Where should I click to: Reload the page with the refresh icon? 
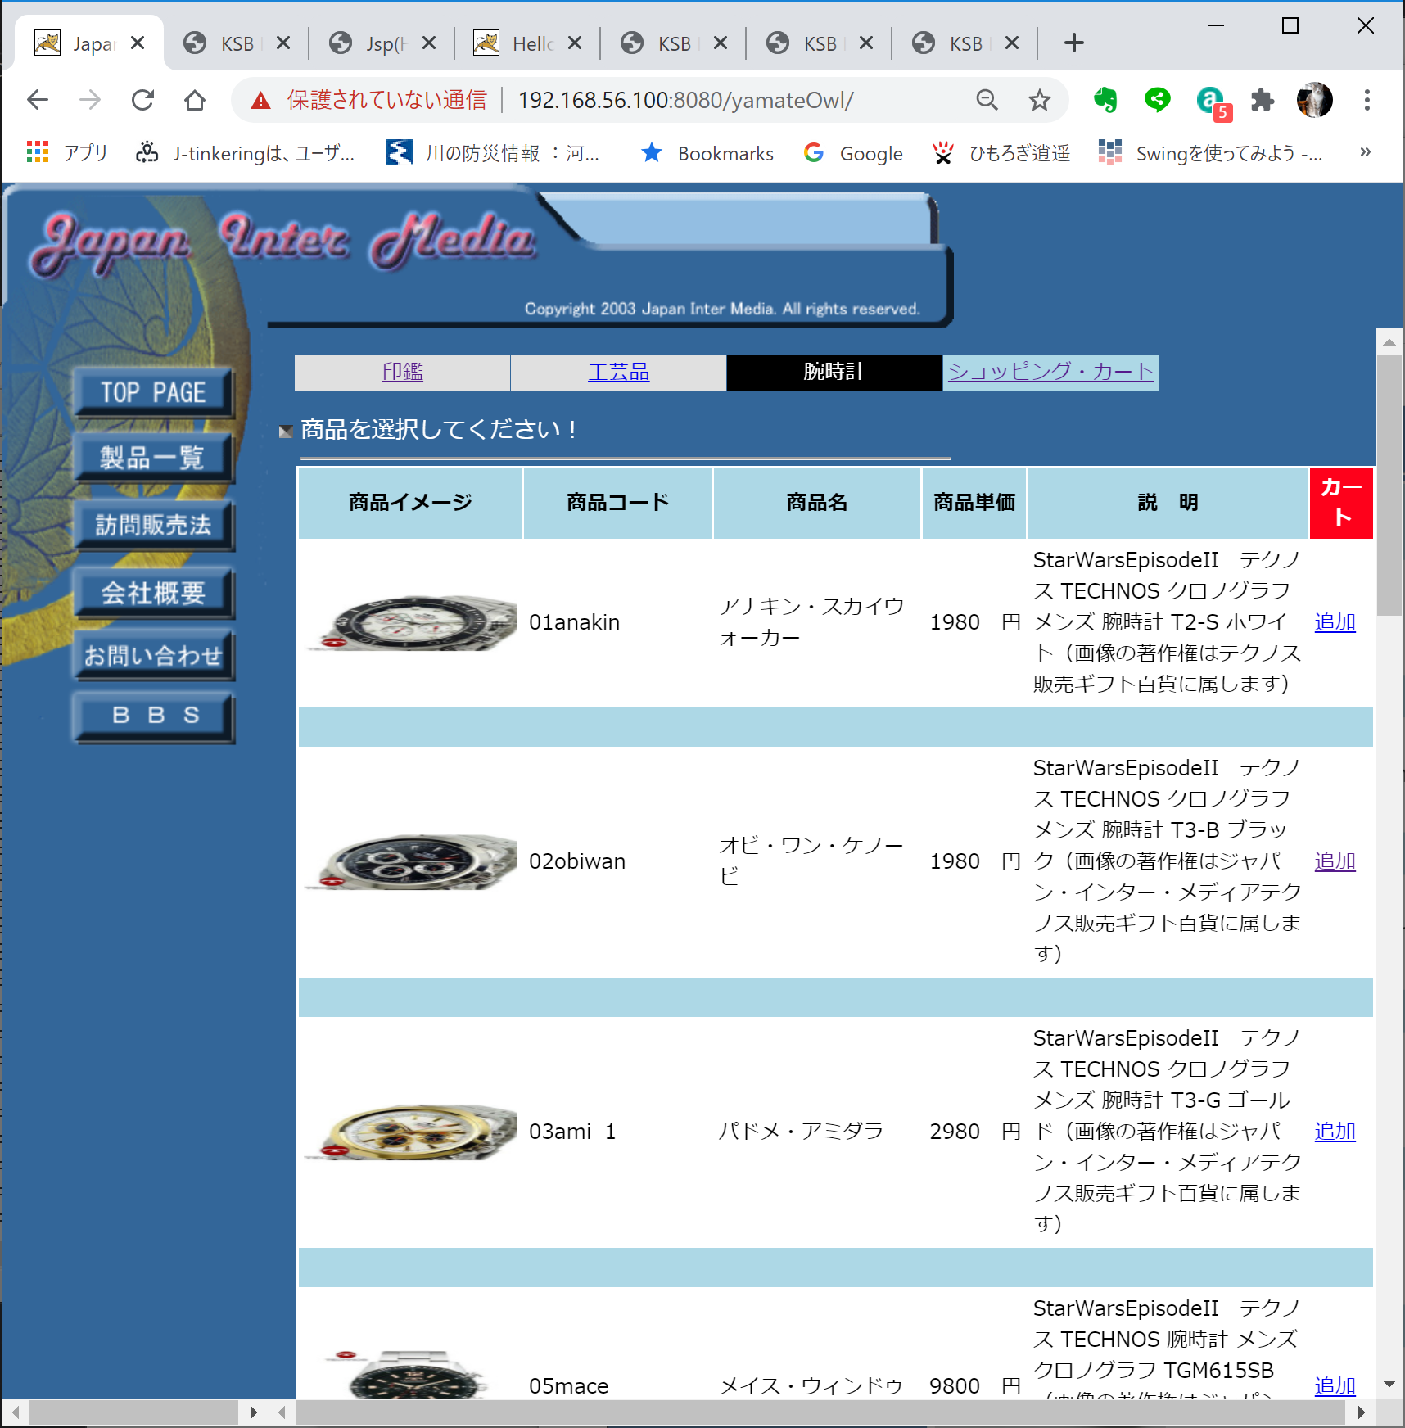pyautogui.click(x=142, y=100)
